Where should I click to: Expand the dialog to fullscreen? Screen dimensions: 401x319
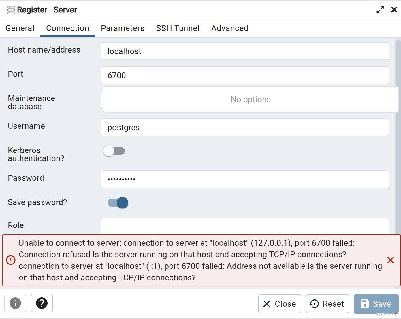point(380,10)
